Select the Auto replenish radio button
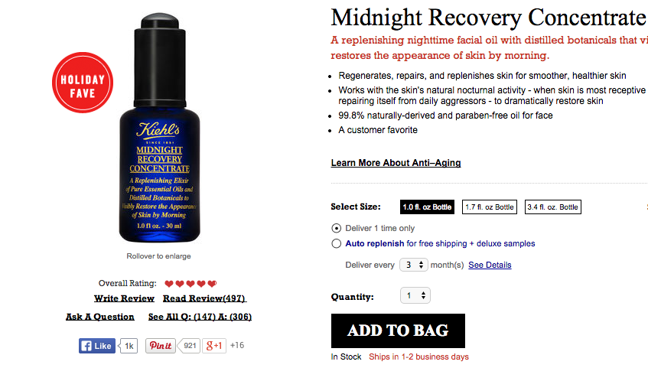 (x=337, y=243)
